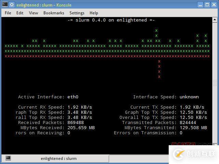Viewport: 219px width, 164px height.
Task: Open the Edit menu
Action: coord(20,13)
